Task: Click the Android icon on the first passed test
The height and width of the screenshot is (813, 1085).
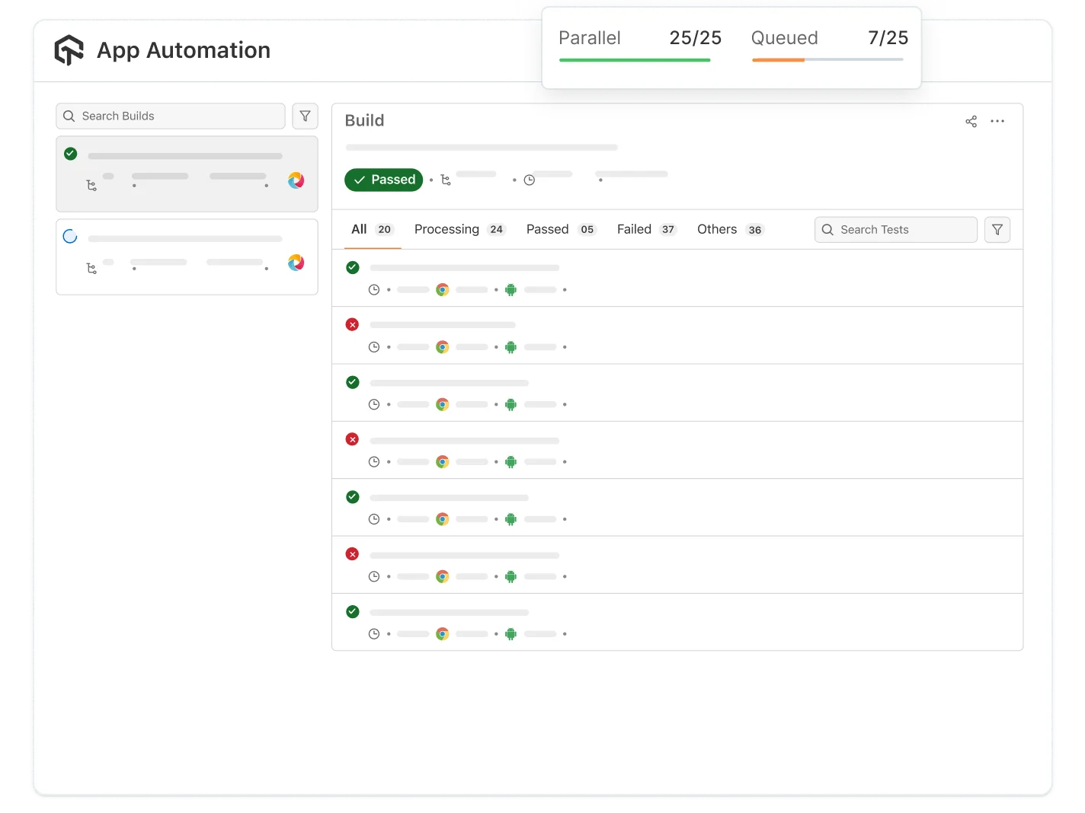Action: click(x=510, y=289)
